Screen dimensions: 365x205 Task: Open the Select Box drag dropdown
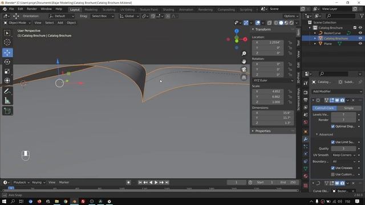coord(103,16)
